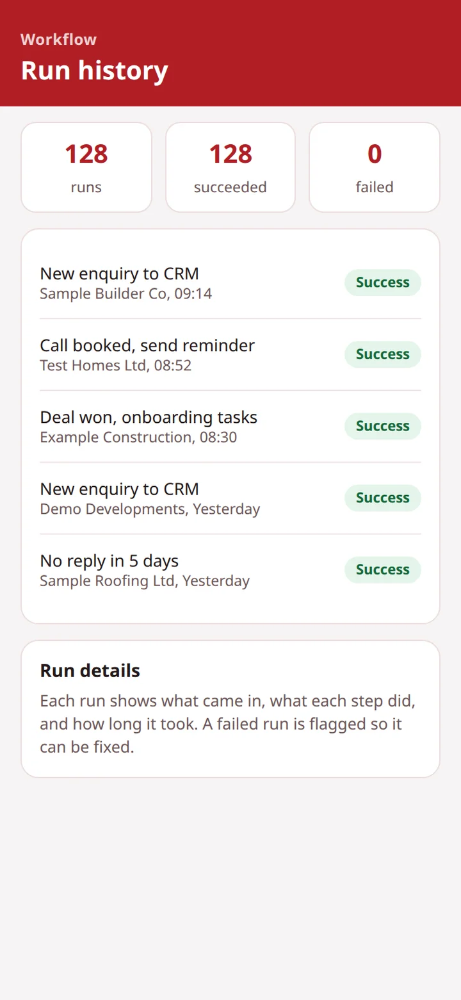The height and width of the screenshot is (1000, 461).
Task: Click Success badge for Test Homes Ltd
Action: pos(383,354)
